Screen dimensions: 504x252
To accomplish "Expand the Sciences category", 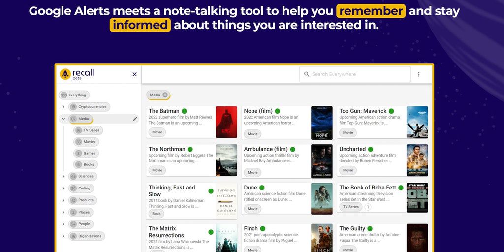I will coord(63,176).
